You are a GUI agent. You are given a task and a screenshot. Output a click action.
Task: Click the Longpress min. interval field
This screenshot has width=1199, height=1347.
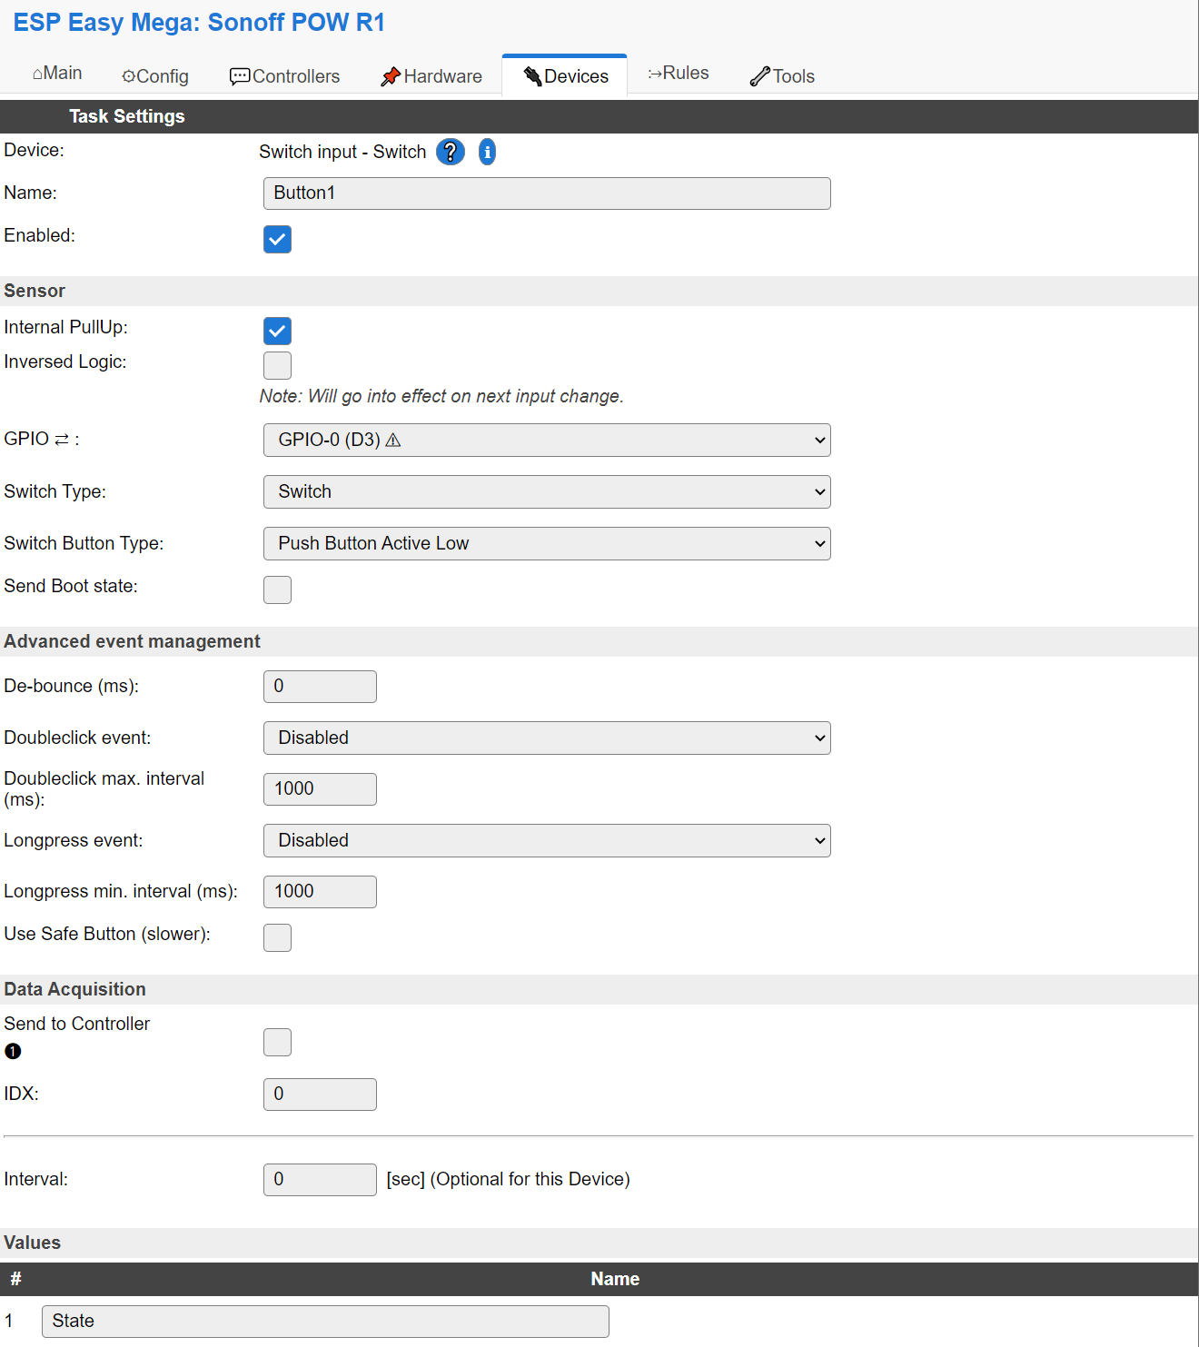[320, 892]
